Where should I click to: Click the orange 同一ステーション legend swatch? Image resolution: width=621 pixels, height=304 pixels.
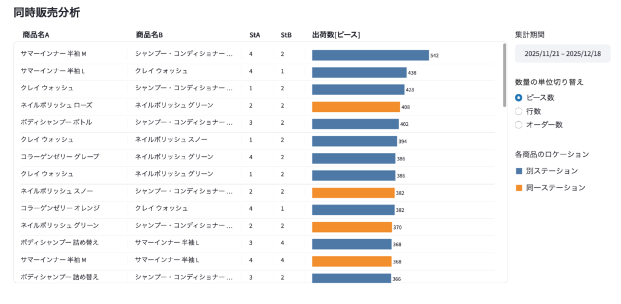click(519, 188)
